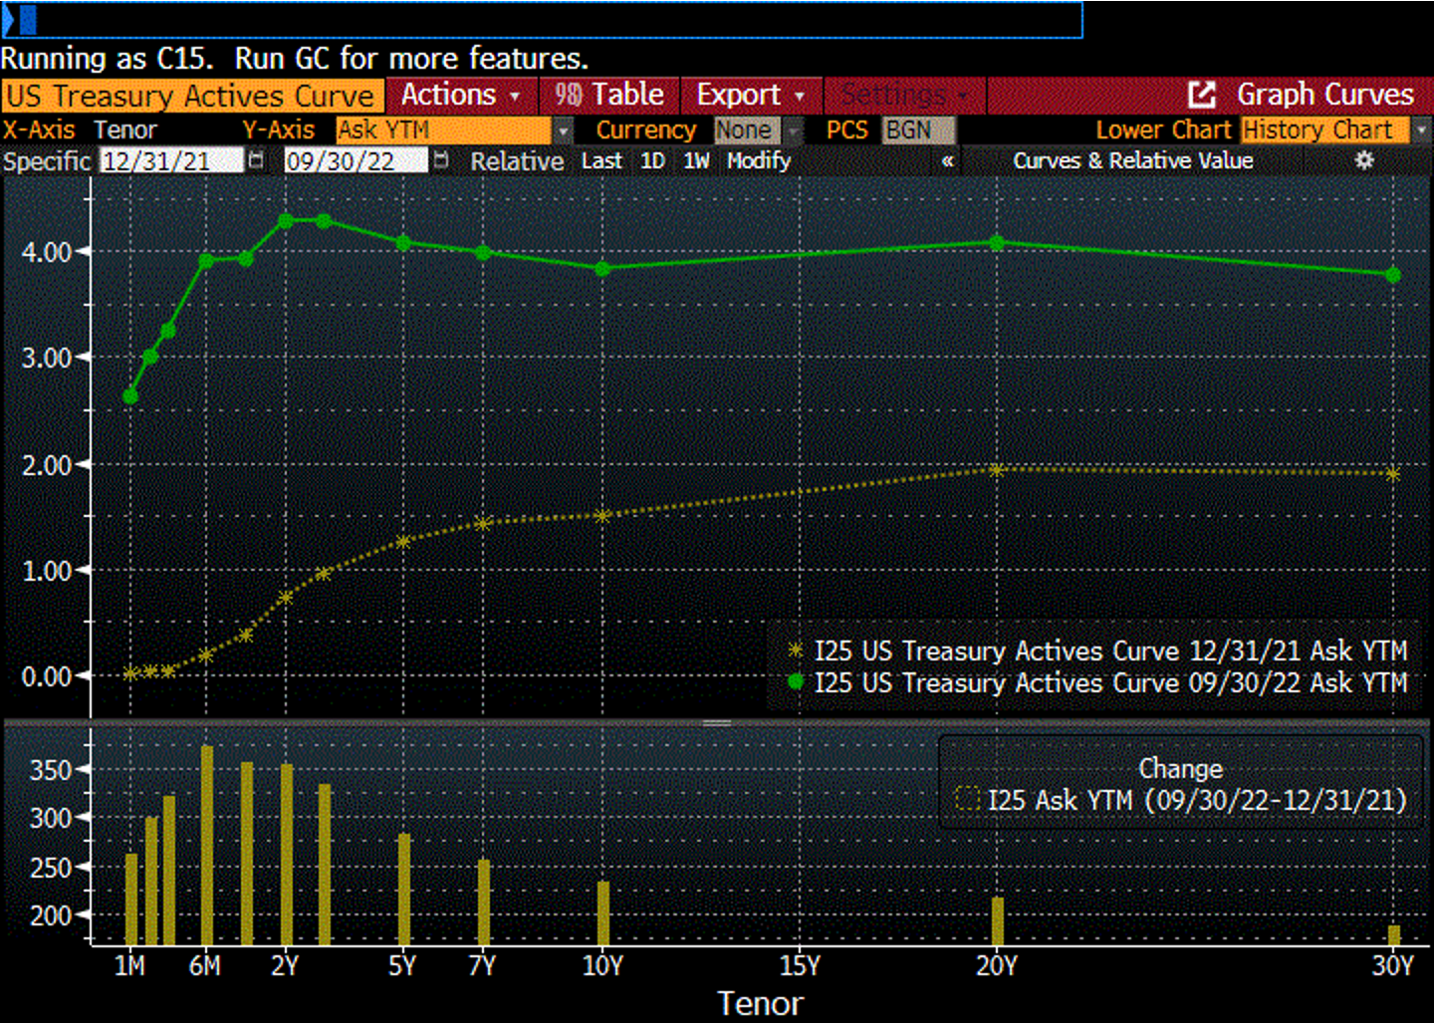This screenshot has width=1434, height=1024.
Task: Click the 10Y tenor axis label
Action: click(602, 965)
